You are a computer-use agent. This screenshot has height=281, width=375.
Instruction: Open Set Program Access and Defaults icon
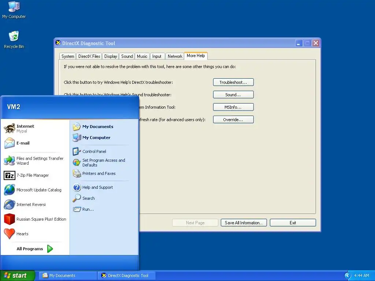(x=77, y=162)
